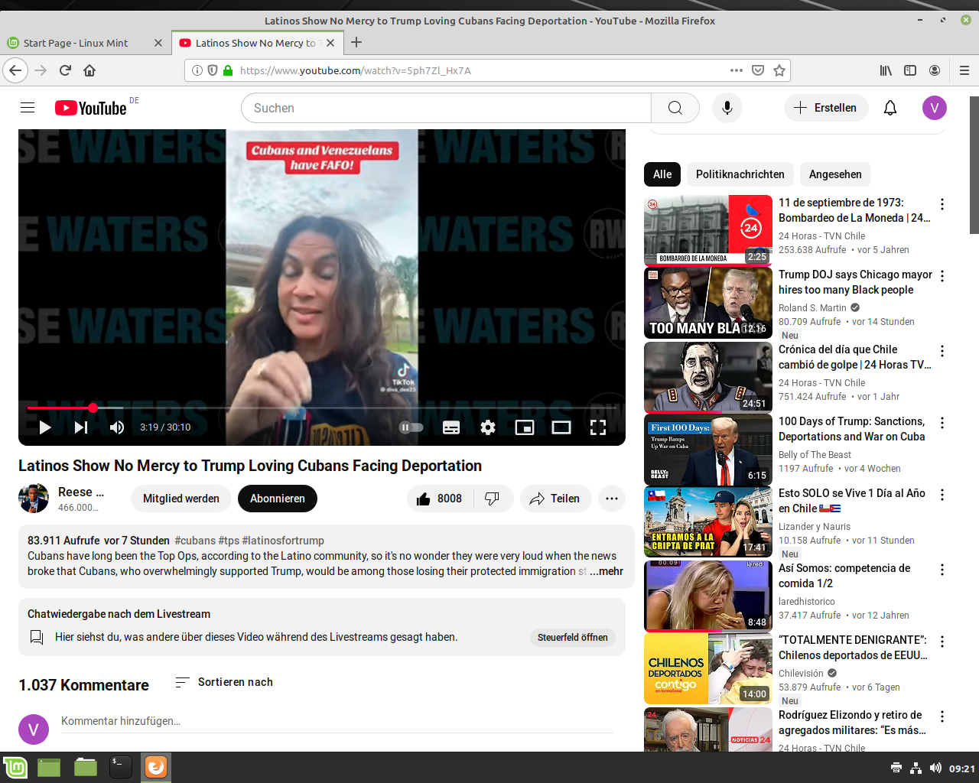Screen dimensions: 979x783
Task: Go to YouTube home via logo
Action: point(90,108)
